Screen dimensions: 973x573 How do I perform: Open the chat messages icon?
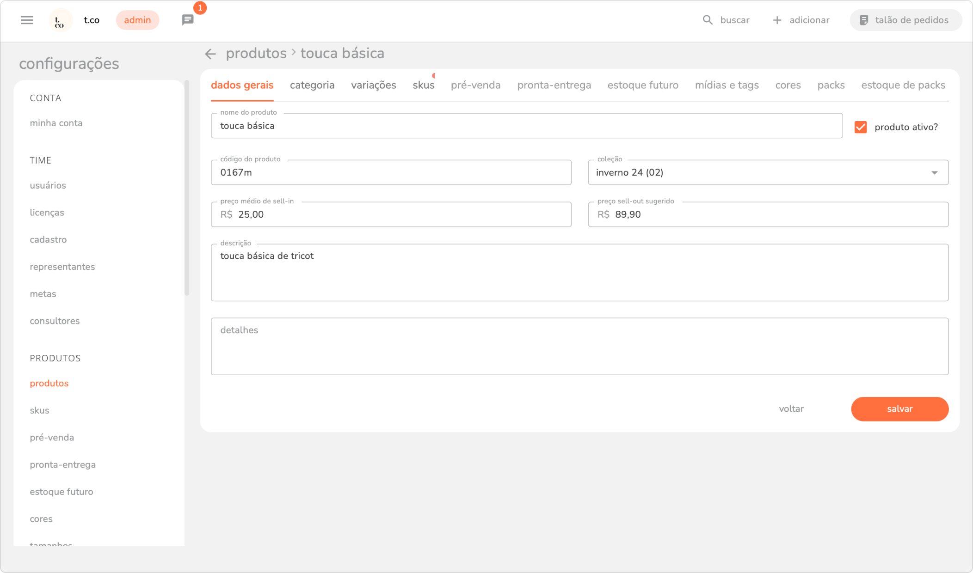tap(188, 20)
